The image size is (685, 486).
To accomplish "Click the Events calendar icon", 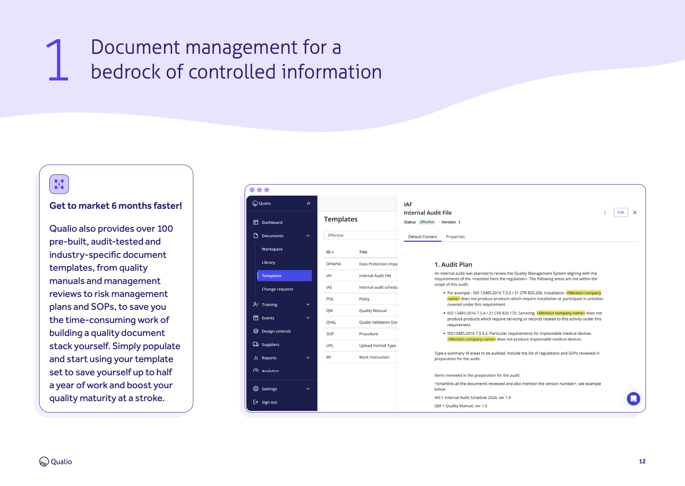I will [x=255, y=318].
